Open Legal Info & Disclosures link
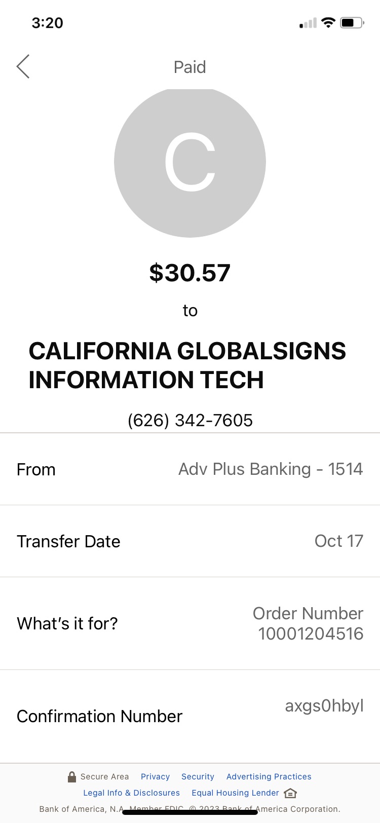The image size is (380, 823). point(131,793)
